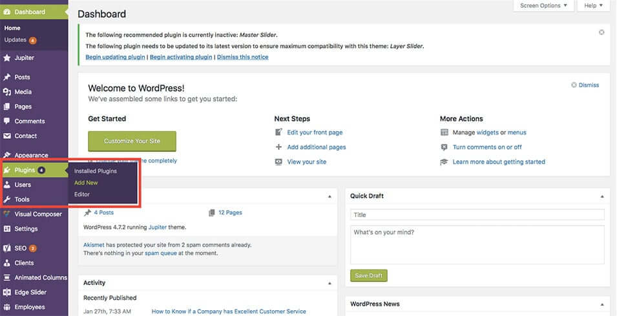Select Add New in Plugins submenu
The image size is (617, 316).
(86, 183)
